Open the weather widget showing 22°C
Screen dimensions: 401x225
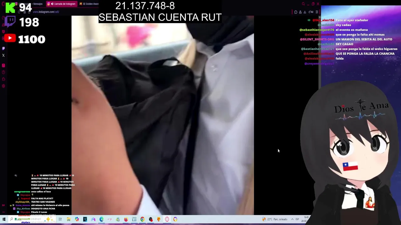click(274, 219)
